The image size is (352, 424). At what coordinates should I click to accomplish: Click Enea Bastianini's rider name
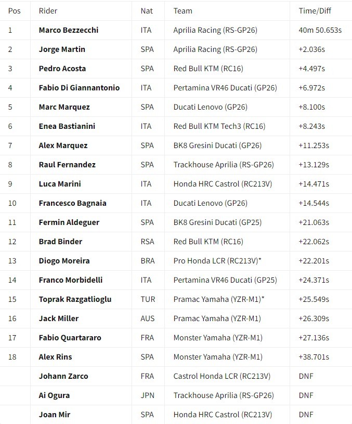pyautogui.click(x=67, y=126)
